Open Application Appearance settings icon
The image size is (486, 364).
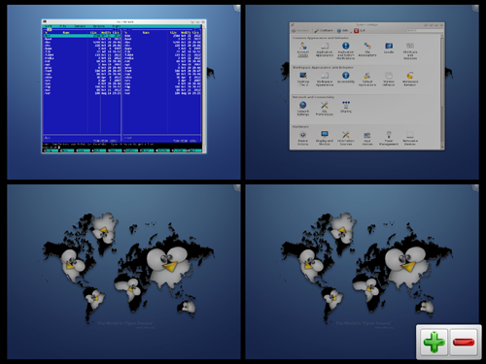(325, 50)
